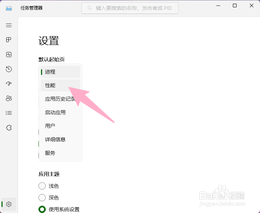Open the App history icon in sidebar

point(9,69)
